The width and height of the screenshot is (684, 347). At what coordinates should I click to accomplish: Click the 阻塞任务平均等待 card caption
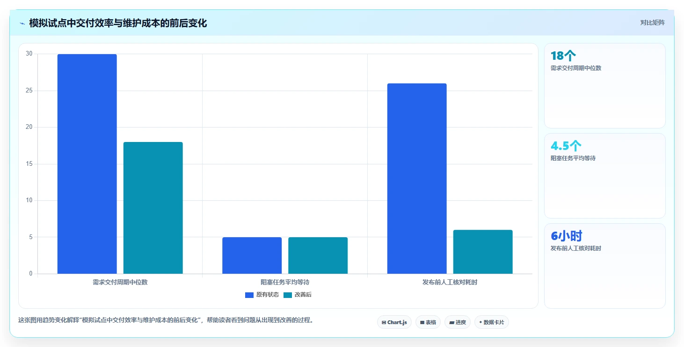pyautogui.click(x=573, y=158)
